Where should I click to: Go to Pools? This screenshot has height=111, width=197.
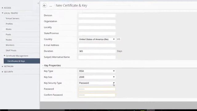pyautogui.click(x=8, y=34)
